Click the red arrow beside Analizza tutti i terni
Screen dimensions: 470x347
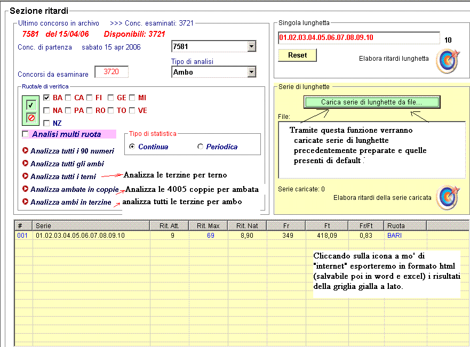pyautogui.click(x=25, y=176)
